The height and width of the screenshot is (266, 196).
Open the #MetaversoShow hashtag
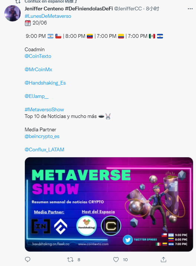click(x=44, y=109)
